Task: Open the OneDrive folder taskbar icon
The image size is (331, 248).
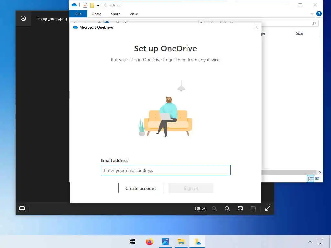Action: (197, 242)
